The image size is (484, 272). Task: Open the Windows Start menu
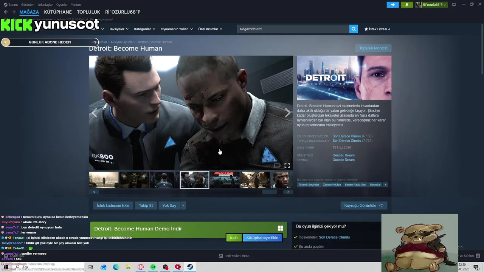(x=6, y=267)
